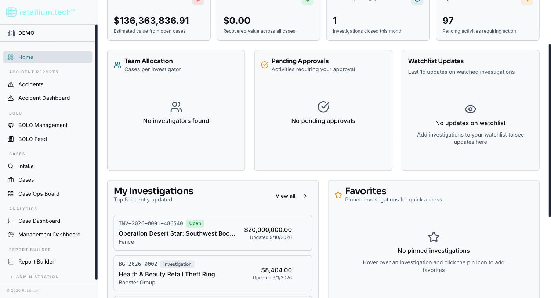
Task: Click the My Investigations heading
Action: pos(153,191)
